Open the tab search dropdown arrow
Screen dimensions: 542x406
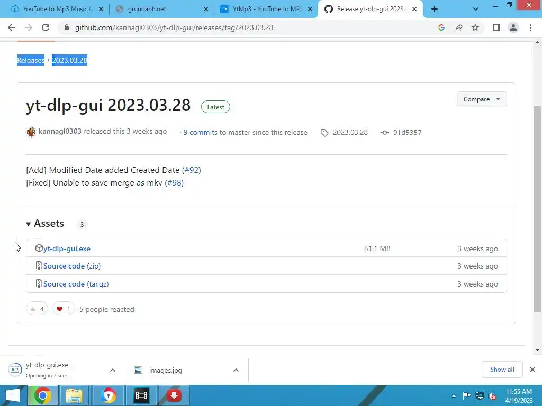pyautogui.click(x=476, y=10)
